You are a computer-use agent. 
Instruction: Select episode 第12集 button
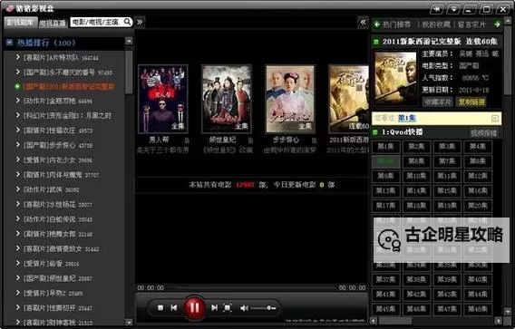click(x=478, y=176)
